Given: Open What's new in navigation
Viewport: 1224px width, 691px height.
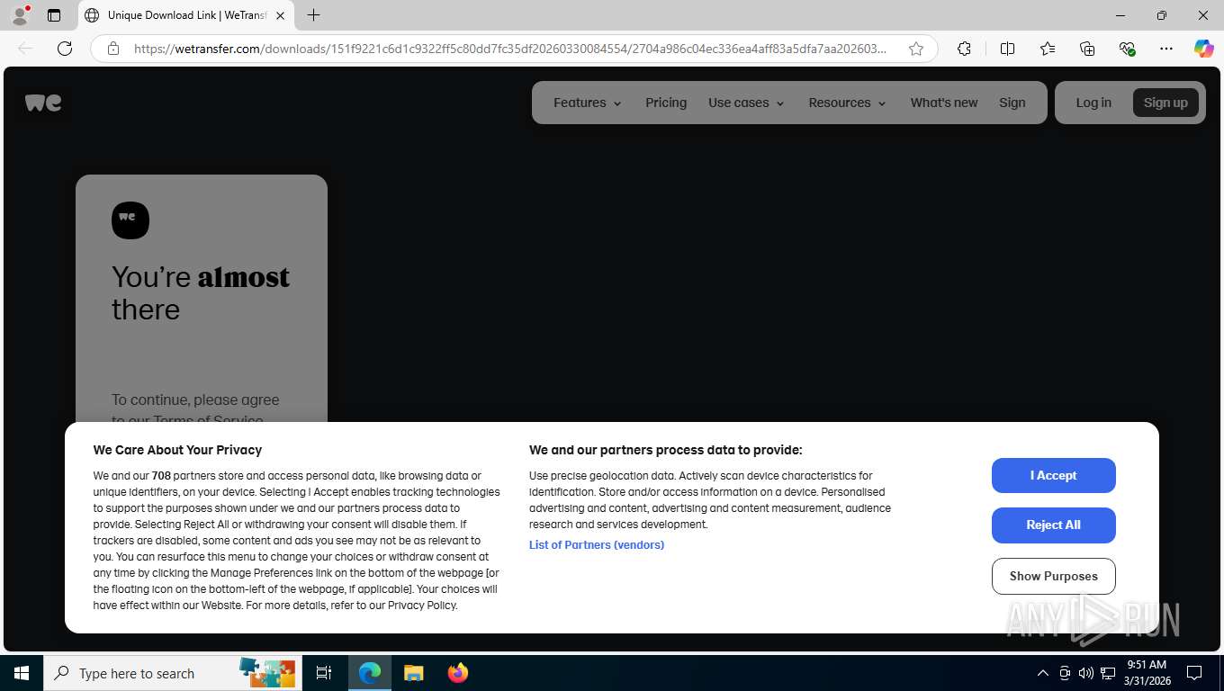Looking at the screenshot, I should tap(943, 103).
